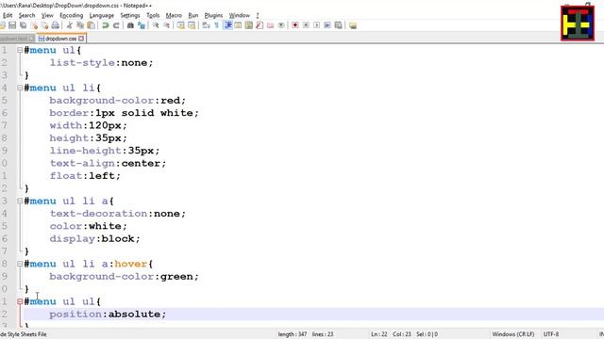Open the Document Map panel icon
The image size is (604, 339).
click(x=249, y=25)
